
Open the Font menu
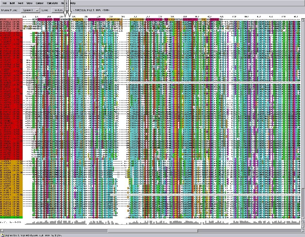(21, 3)
